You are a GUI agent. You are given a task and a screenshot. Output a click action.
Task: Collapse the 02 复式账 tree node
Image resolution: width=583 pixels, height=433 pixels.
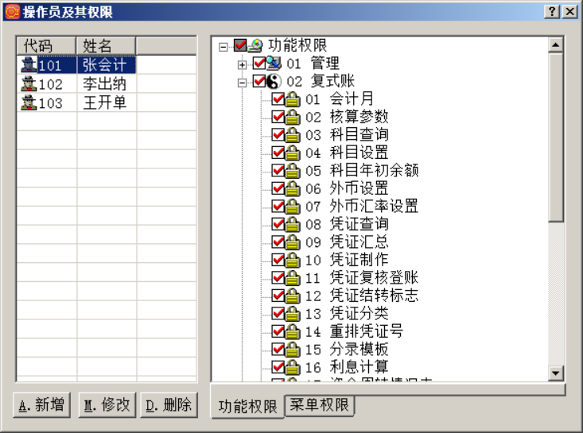(243, 82)
